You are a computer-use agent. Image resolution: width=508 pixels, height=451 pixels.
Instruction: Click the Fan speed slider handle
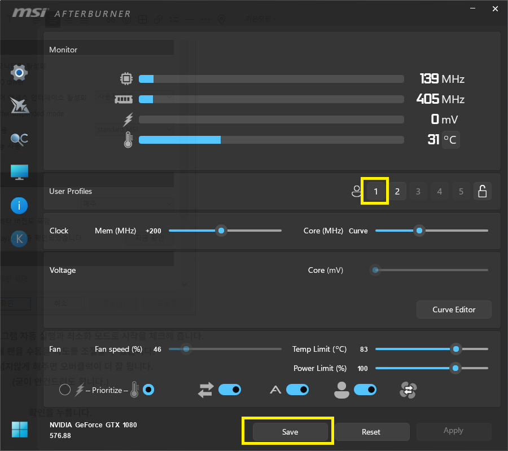pos(186,349)
